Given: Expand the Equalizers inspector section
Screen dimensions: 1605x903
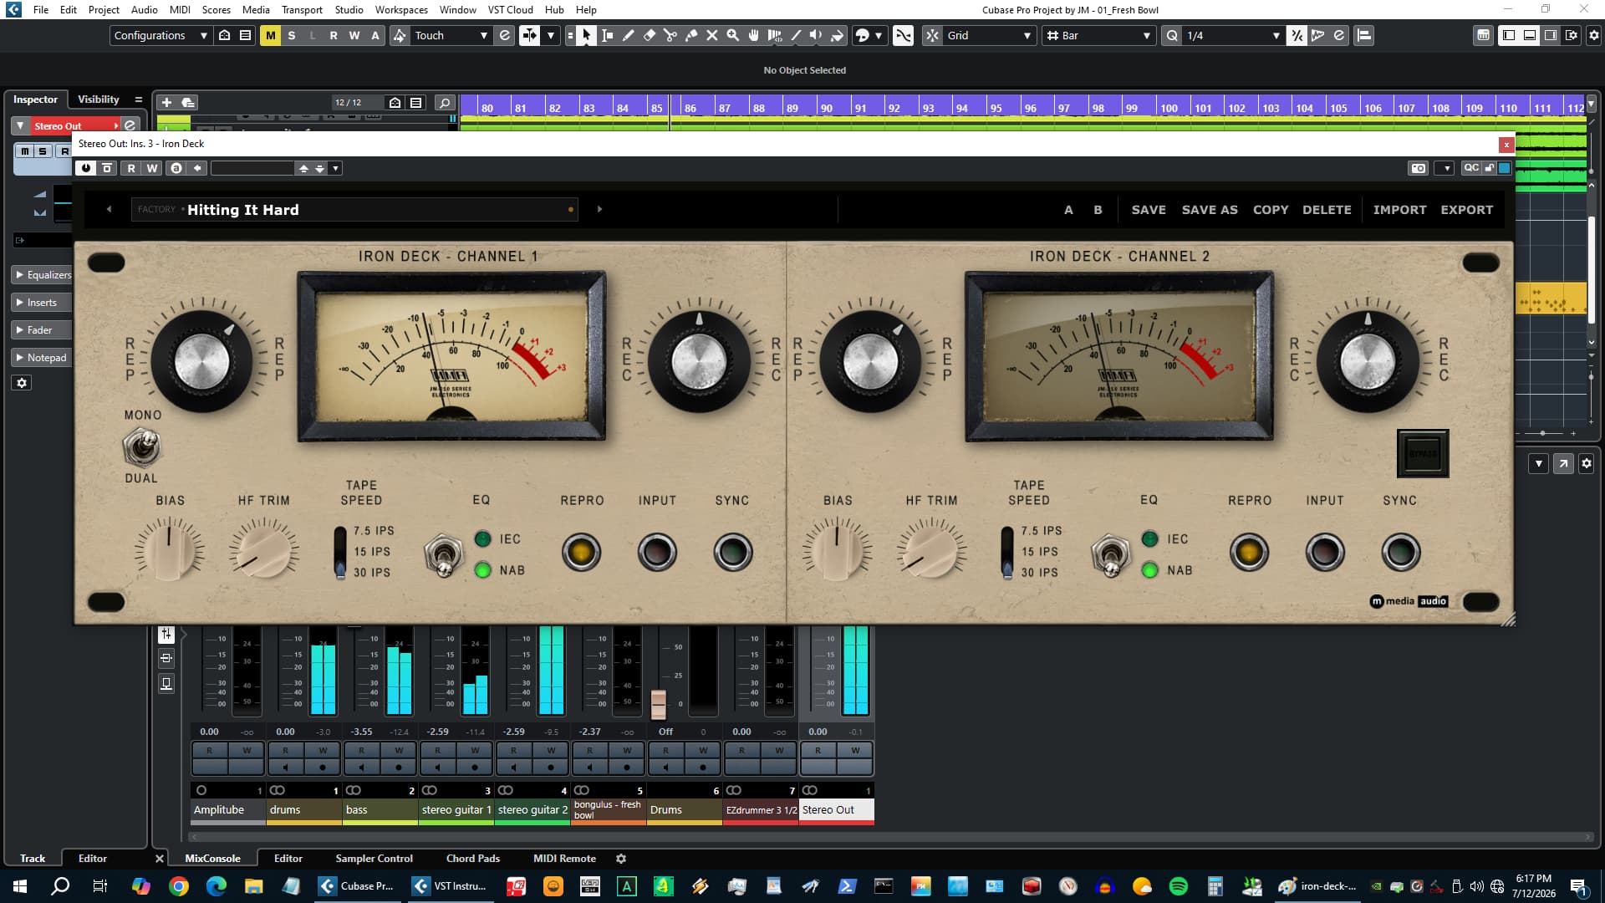Looking at the screenshot, I should point(42,274).
